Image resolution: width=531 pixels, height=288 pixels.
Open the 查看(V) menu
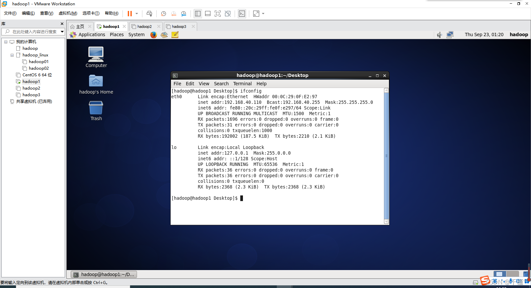[x=46, y=13]
